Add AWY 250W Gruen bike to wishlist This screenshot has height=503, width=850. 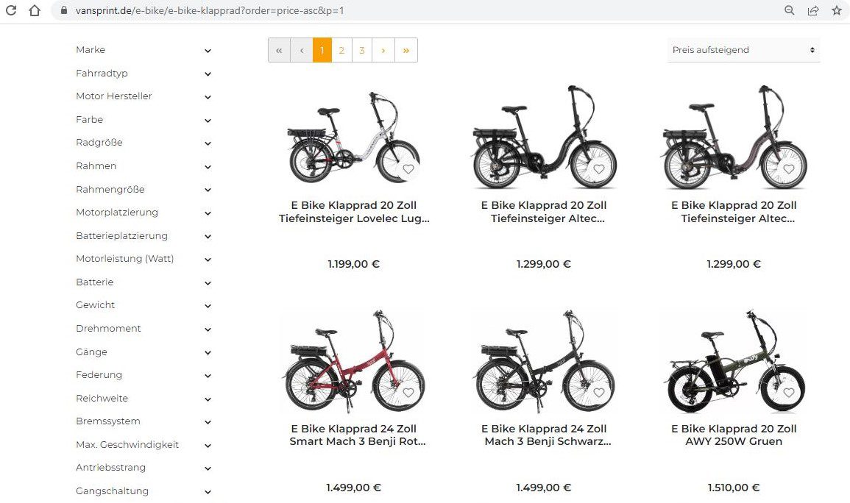pos(789,393)
